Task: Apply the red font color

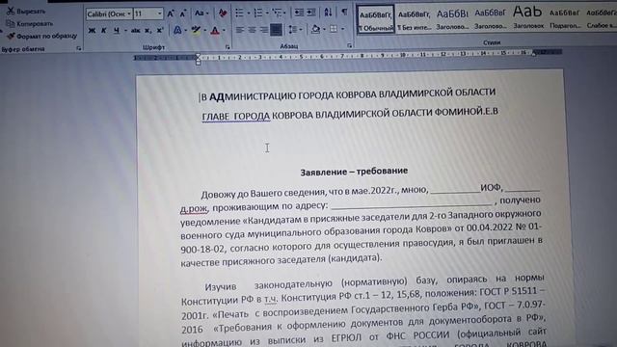Action: (215, 30)
